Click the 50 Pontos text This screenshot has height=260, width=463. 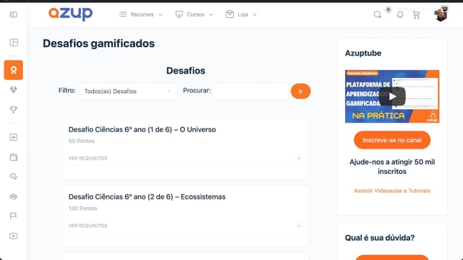82,141
